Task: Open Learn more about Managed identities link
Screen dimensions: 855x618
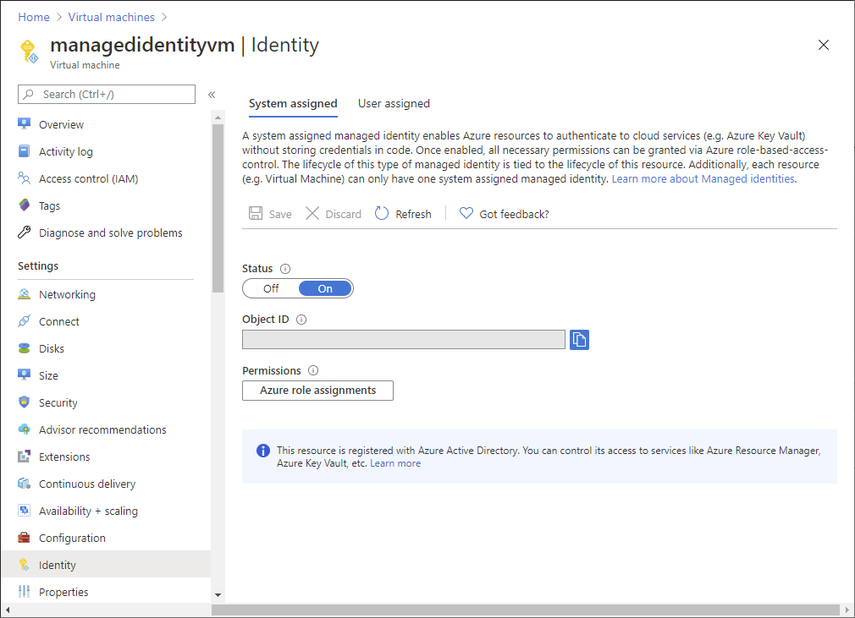Action: click(703, 179)
